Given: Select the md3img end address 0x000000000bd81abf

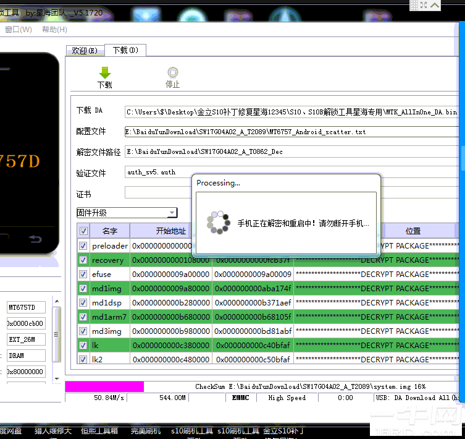Looking at the screenshot, I should tap(253, 331).
